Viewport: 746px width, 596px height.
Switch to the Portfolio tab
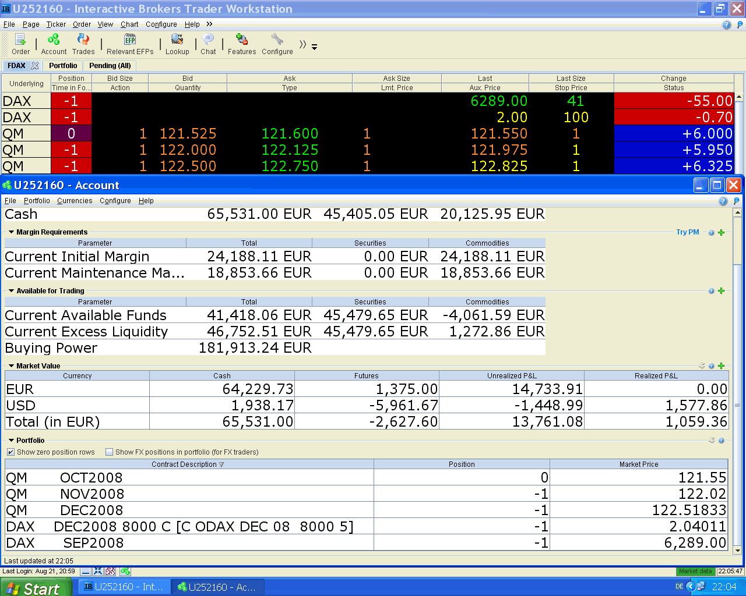(x=63, y=66)
